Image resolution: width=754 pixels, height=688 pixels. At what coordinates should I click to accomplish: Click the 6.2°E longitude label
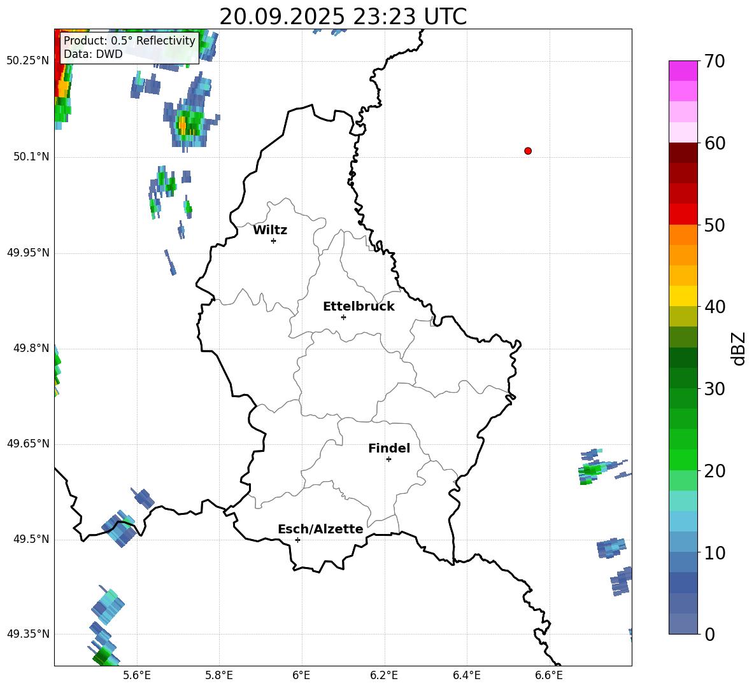(x=384, y=675)
